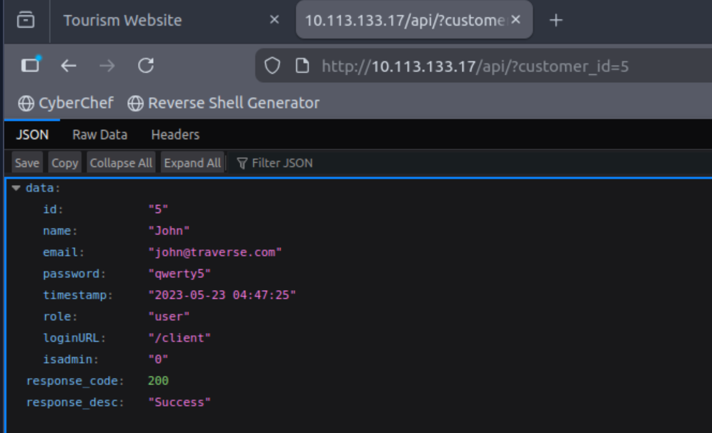Click the response_desc key label
Viewport: 712px width, 433px height.
coord(71,402)
